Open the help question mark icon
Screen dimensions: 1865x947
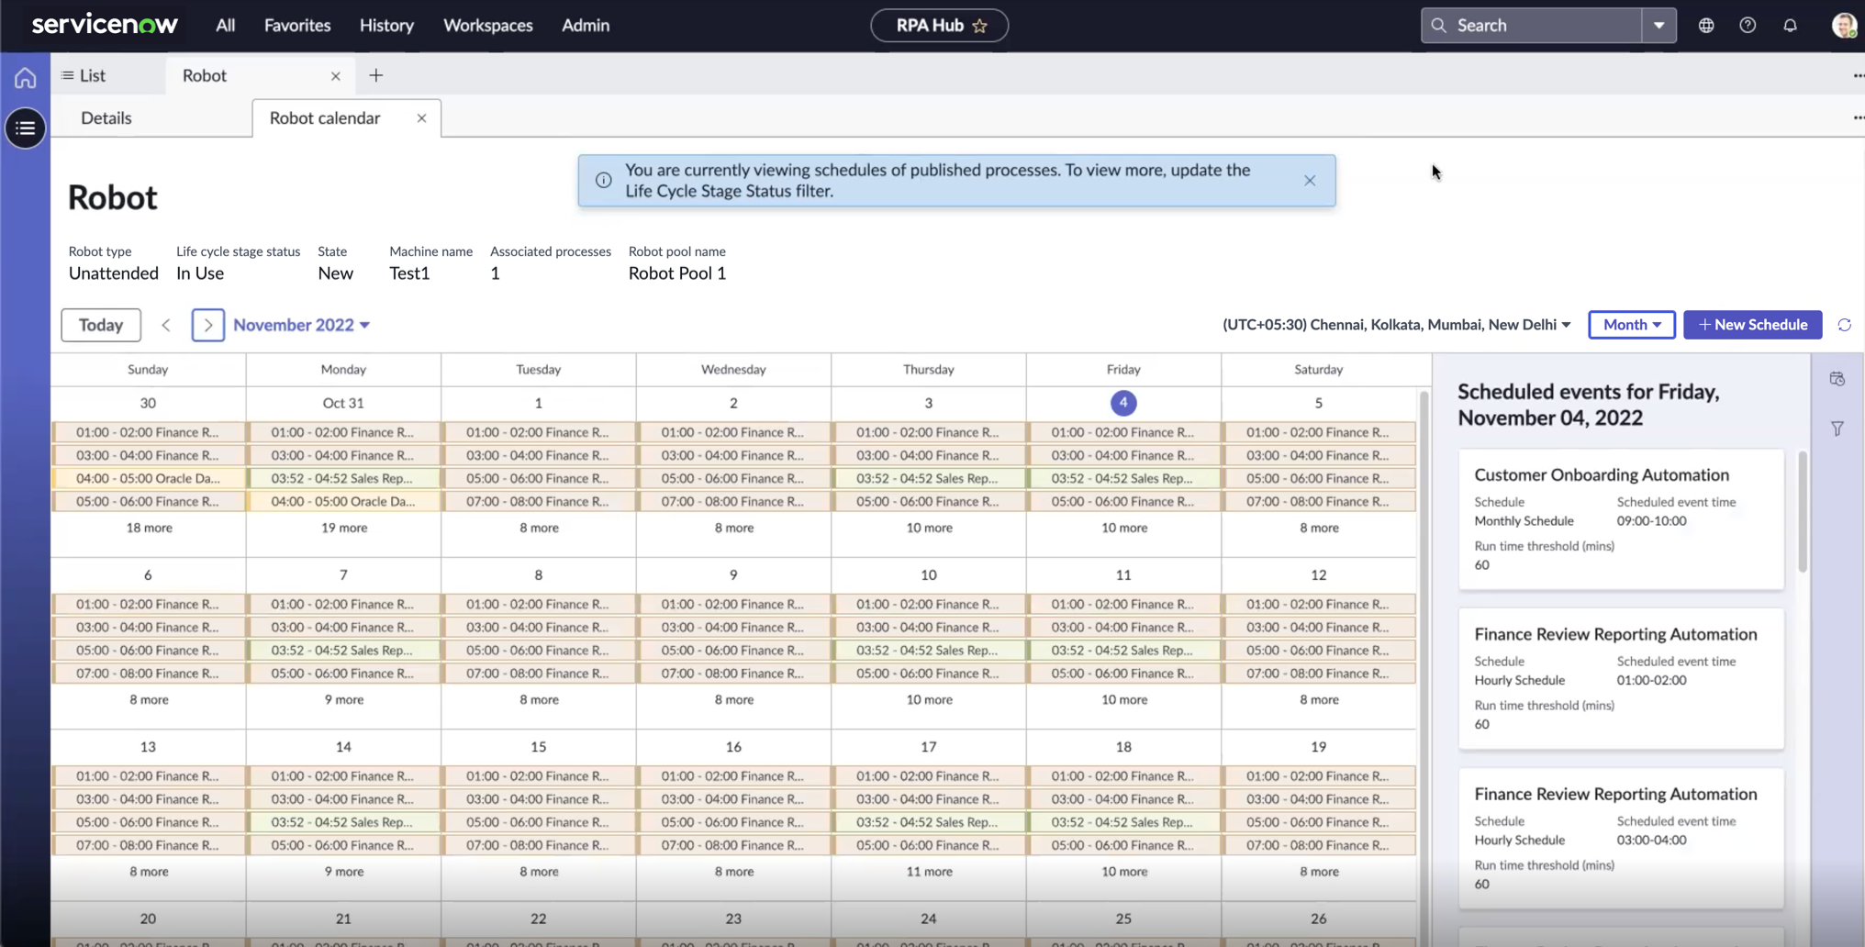(x=1748, y=26)
